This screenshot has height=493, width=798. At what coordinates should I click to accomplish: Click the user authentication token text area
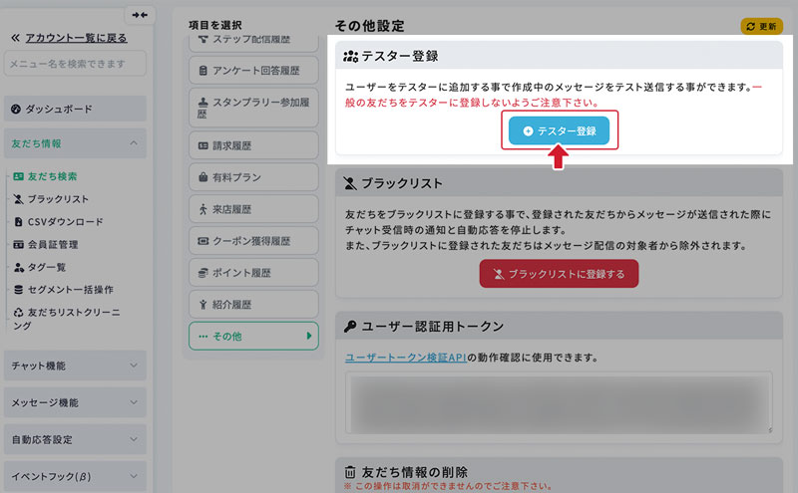[x=559, y=402]
